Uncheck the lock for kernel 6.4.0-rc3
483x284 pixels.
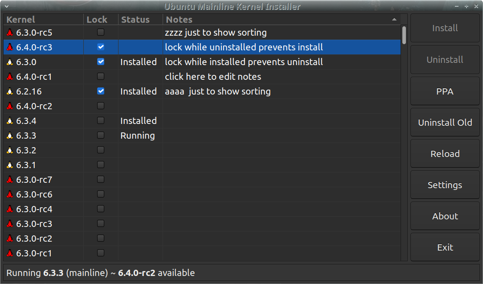(101, 47)
